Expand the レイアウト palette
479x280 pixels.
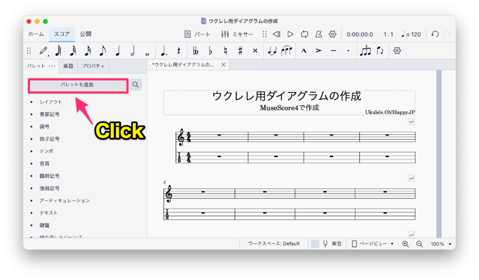pyautogui.click(x=32, y=102)
